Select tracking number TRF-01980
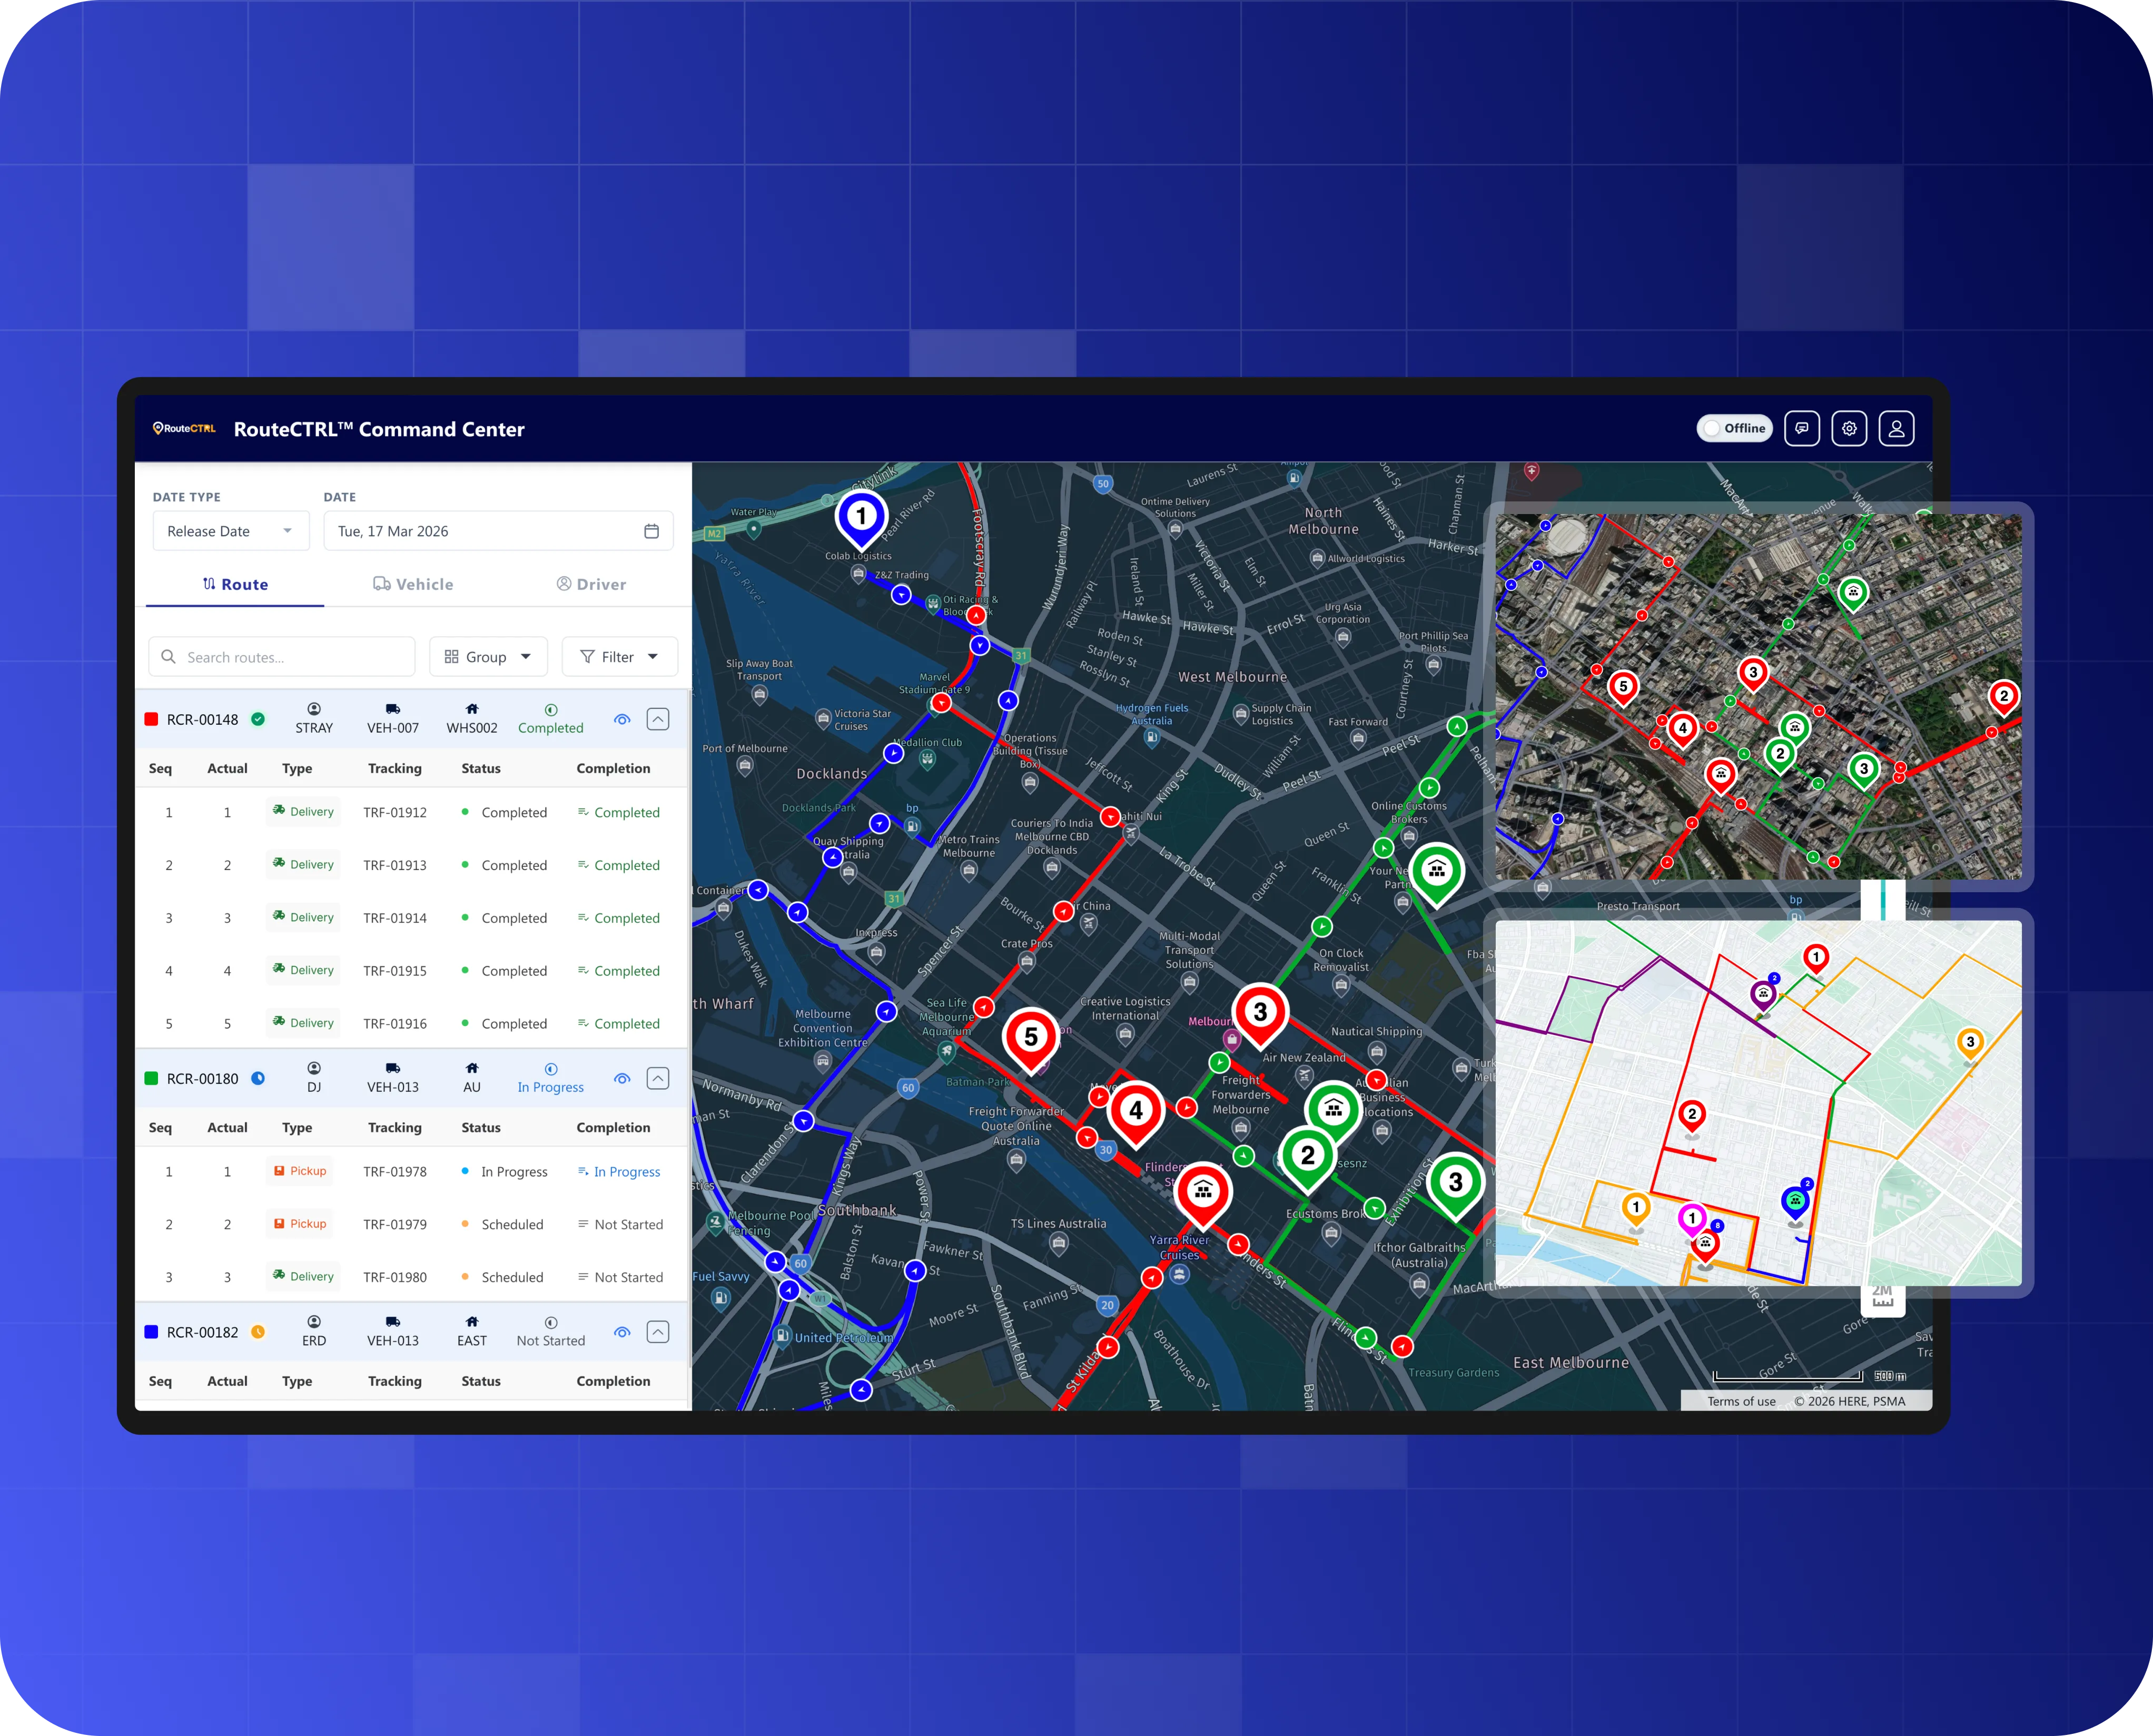 (x=395, y=1277)
